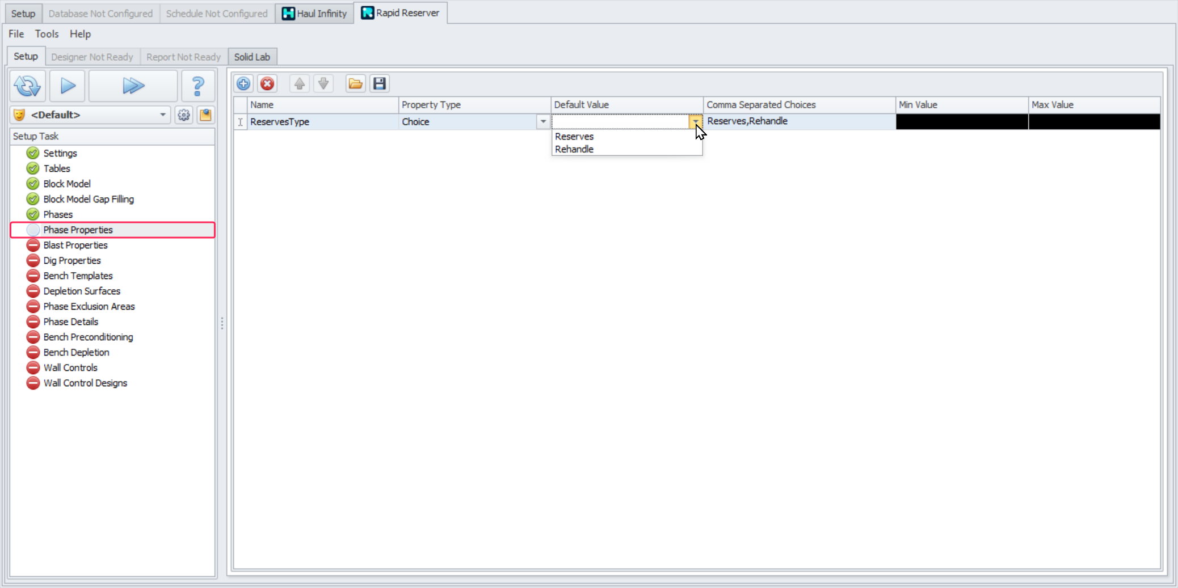Switch to the Haul Infinity tab
The height and width of the screenshot is (588, 1178).
[314, 13]
